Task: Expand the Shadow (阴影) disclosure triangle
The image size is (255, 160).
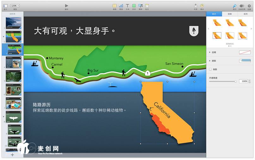Action: click(210, 61)
